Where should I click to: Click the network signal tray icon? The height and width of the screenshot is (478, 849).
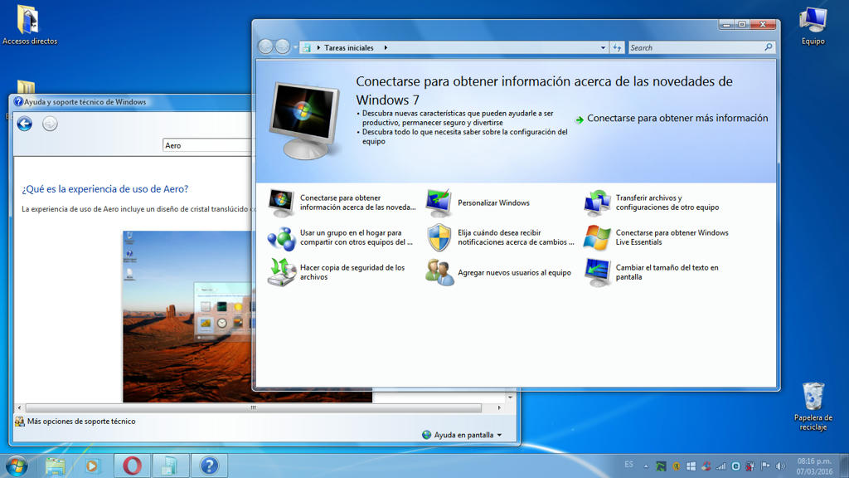tap(720, 466)
